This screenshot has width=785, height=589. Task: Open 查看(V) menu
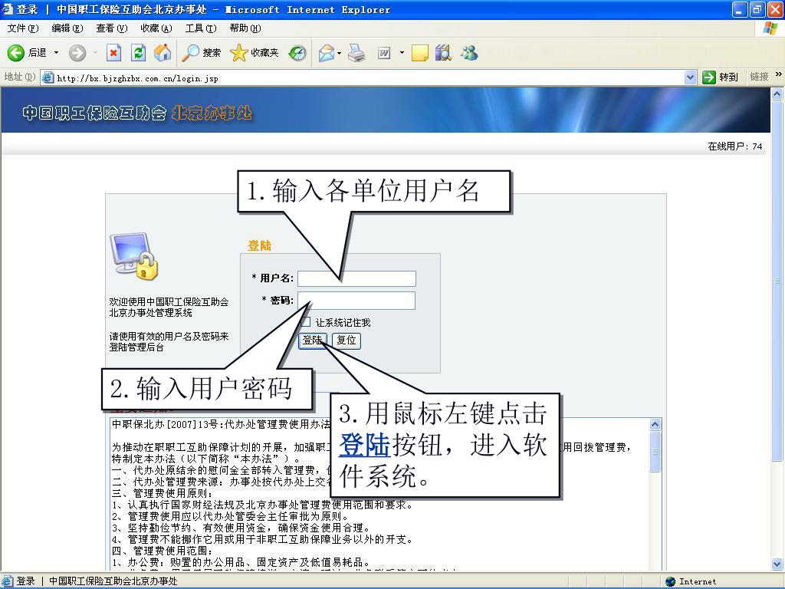[112, 28]
